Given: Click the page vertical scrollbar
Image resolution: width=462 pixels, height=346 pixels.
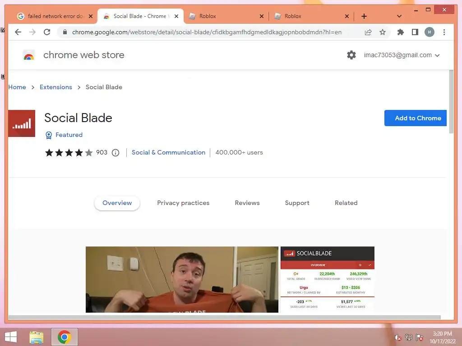Looking at the screenshot, I should pyautogui.click(x=451, y=102).
